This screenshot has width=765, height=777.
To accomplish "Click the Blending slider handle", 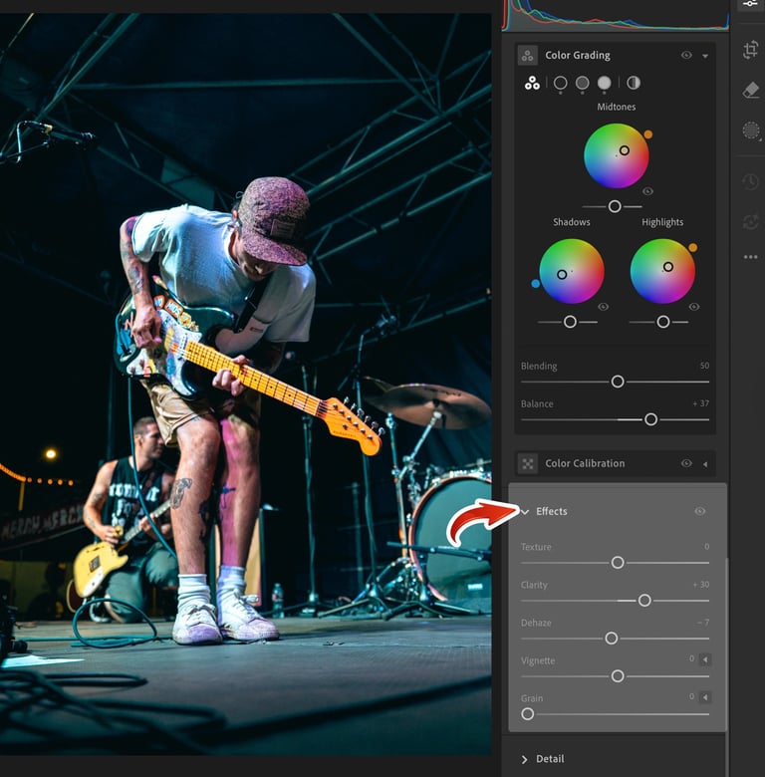I will coord(618,382).
